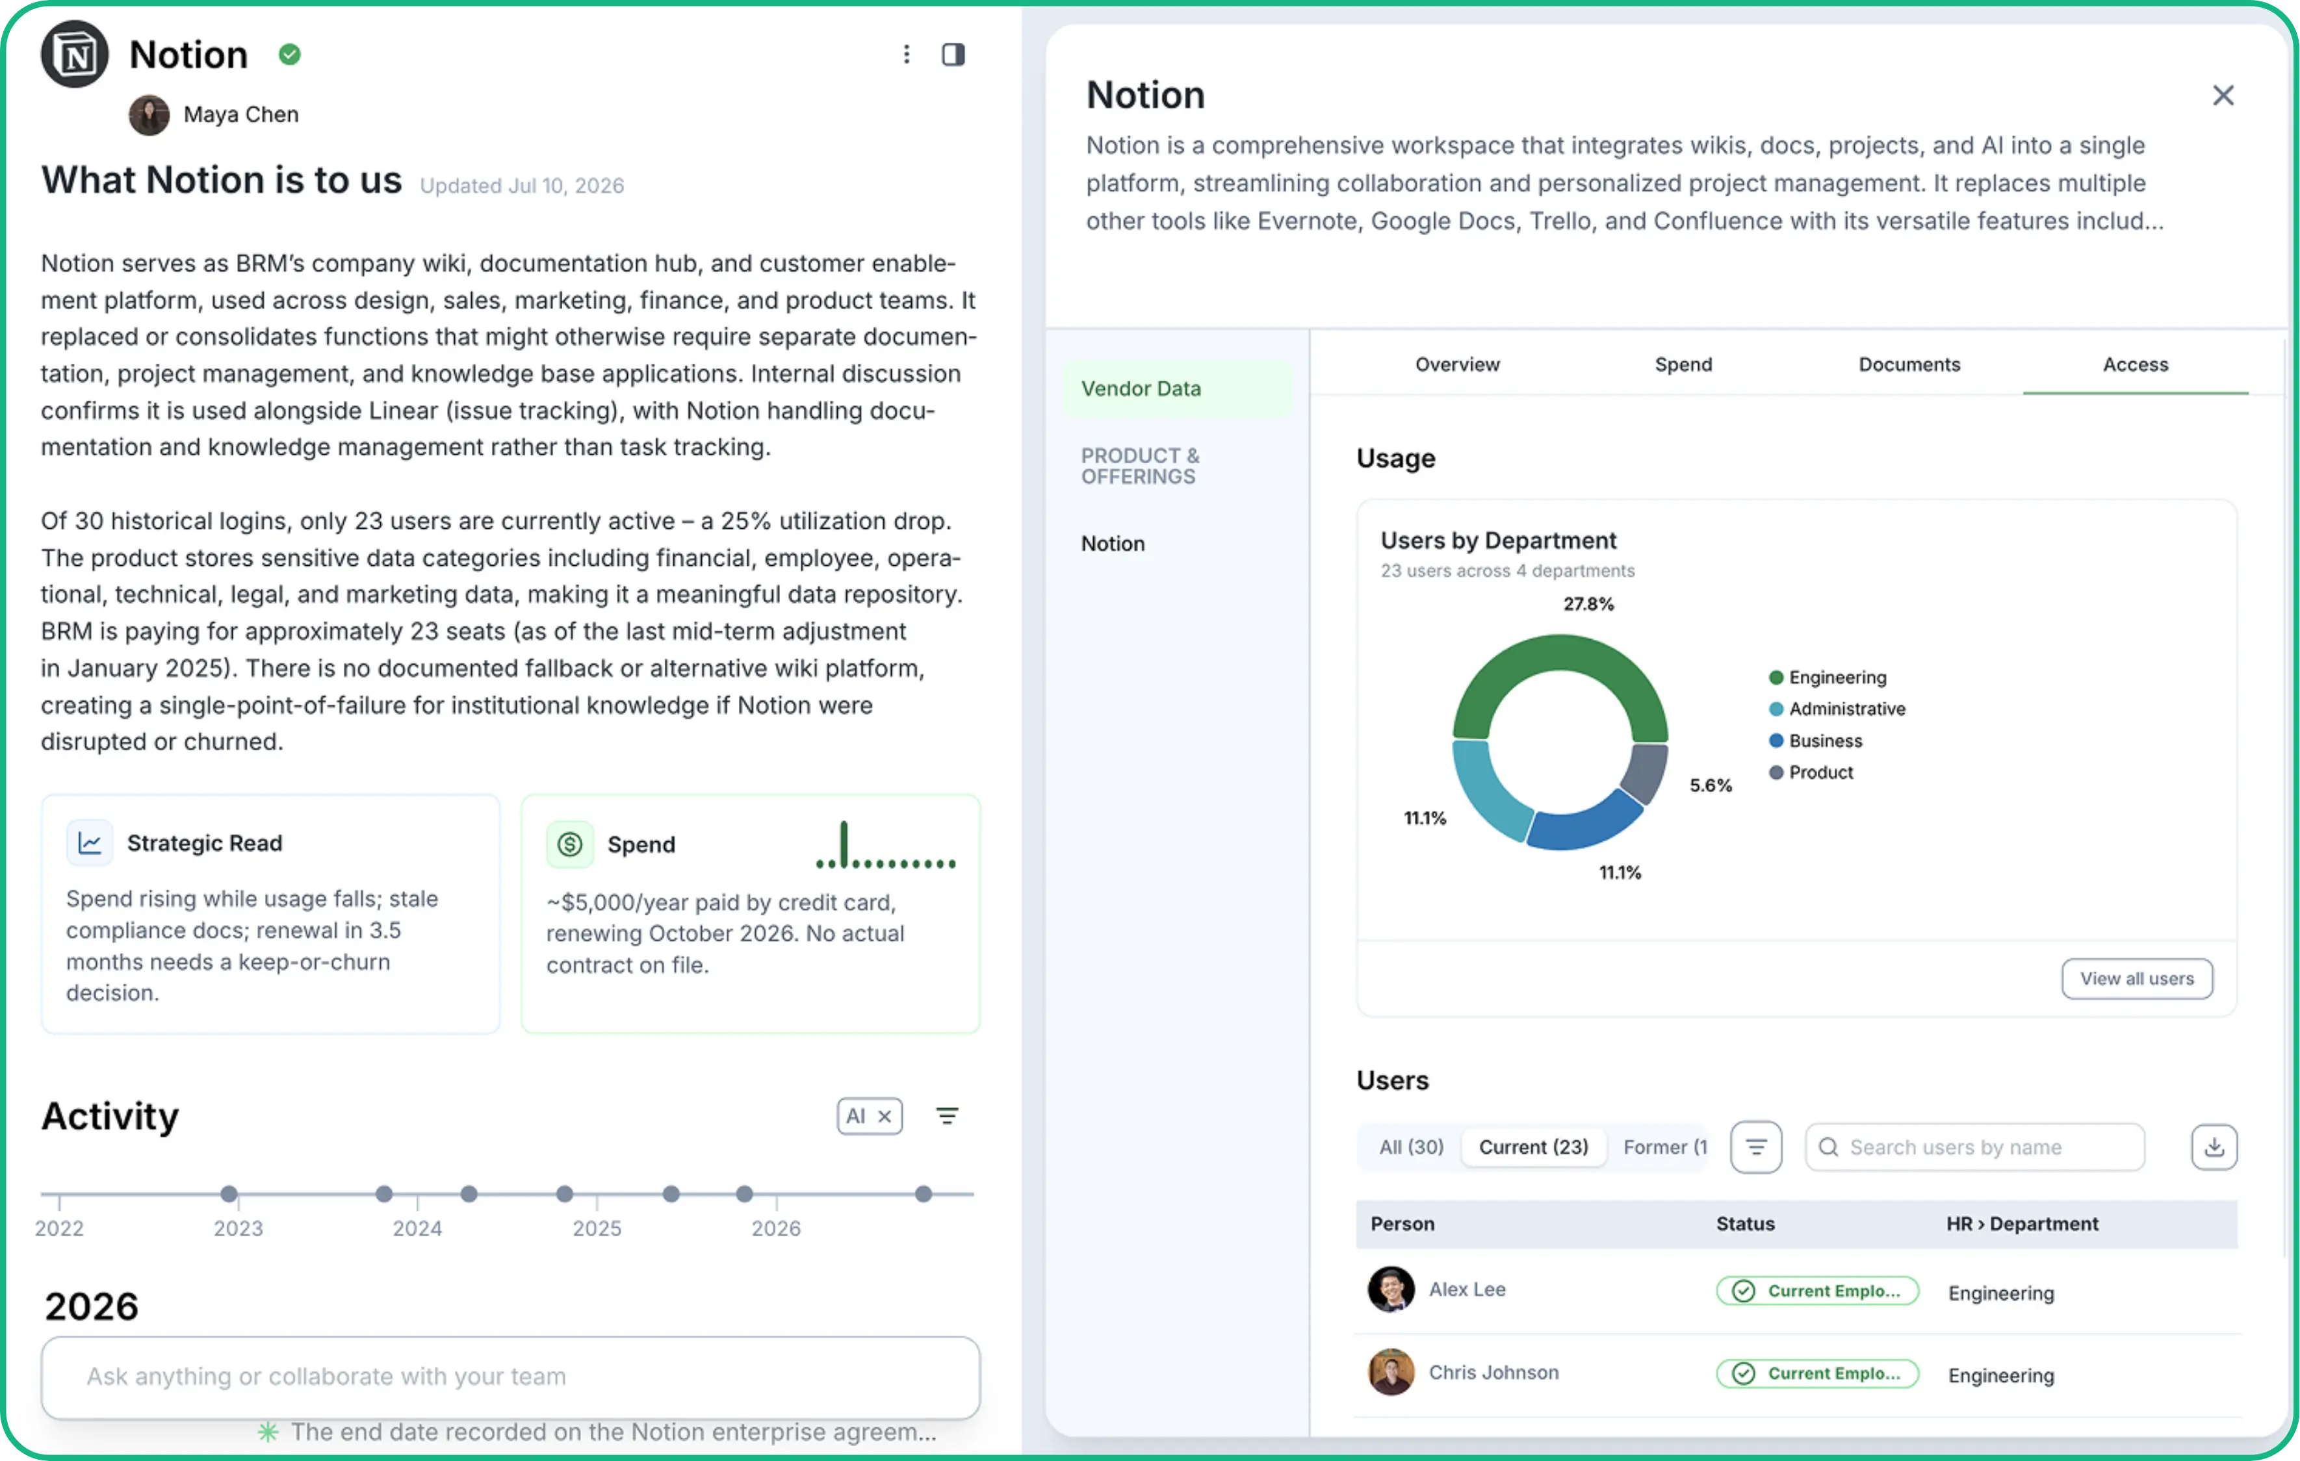This screenshot has width=2300, height=1461.
Task: Select Vendor Data in the sidebar
Action: click(x=1179, y=388)
